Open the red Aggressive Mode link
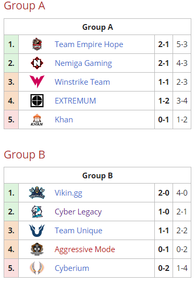Image resolution: width=196 pixels, height=284 pixels. pyautogui.click(x=85, y=249)
